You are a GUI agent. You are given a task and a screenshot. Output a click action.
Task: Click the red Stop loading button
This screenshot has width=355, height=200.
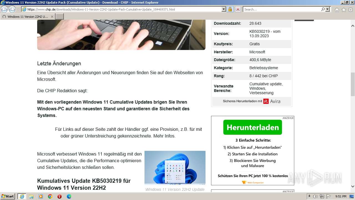pyautogui.click(x=238, y=9)
